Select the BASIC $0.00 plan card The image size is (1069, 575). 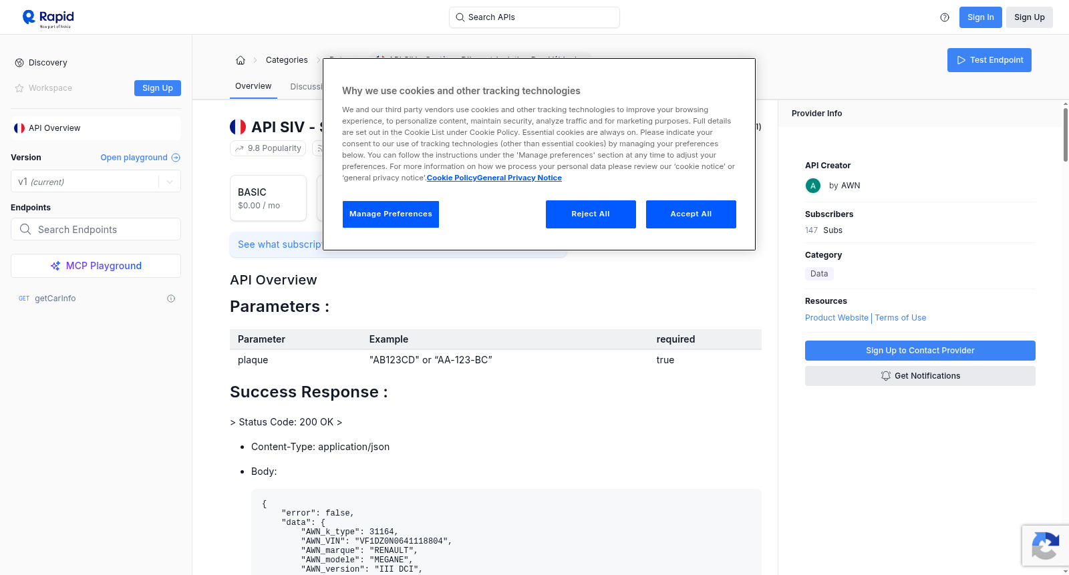pos(268,198)
